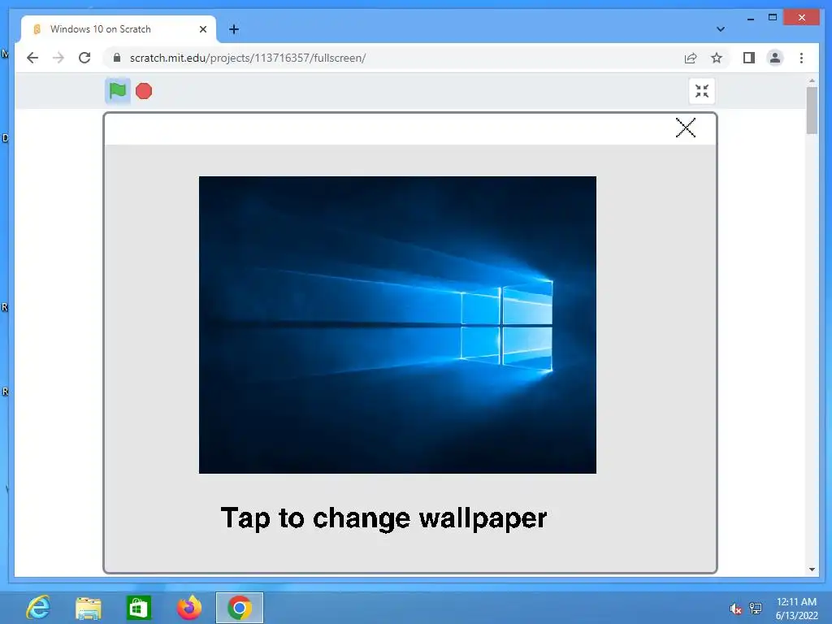Share this page using the share icon
Image resolution: width=832 pixels, height=624 pixels.
(x=691, y=58)
